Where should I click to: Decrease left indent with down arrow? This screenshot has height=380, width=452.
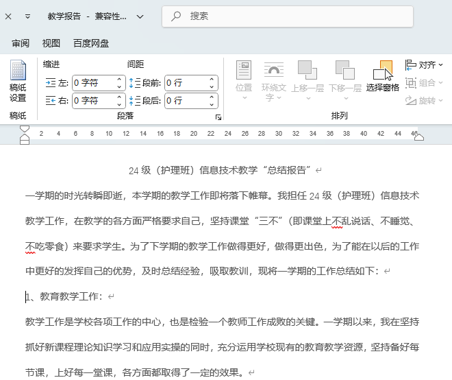pos(119,87)
